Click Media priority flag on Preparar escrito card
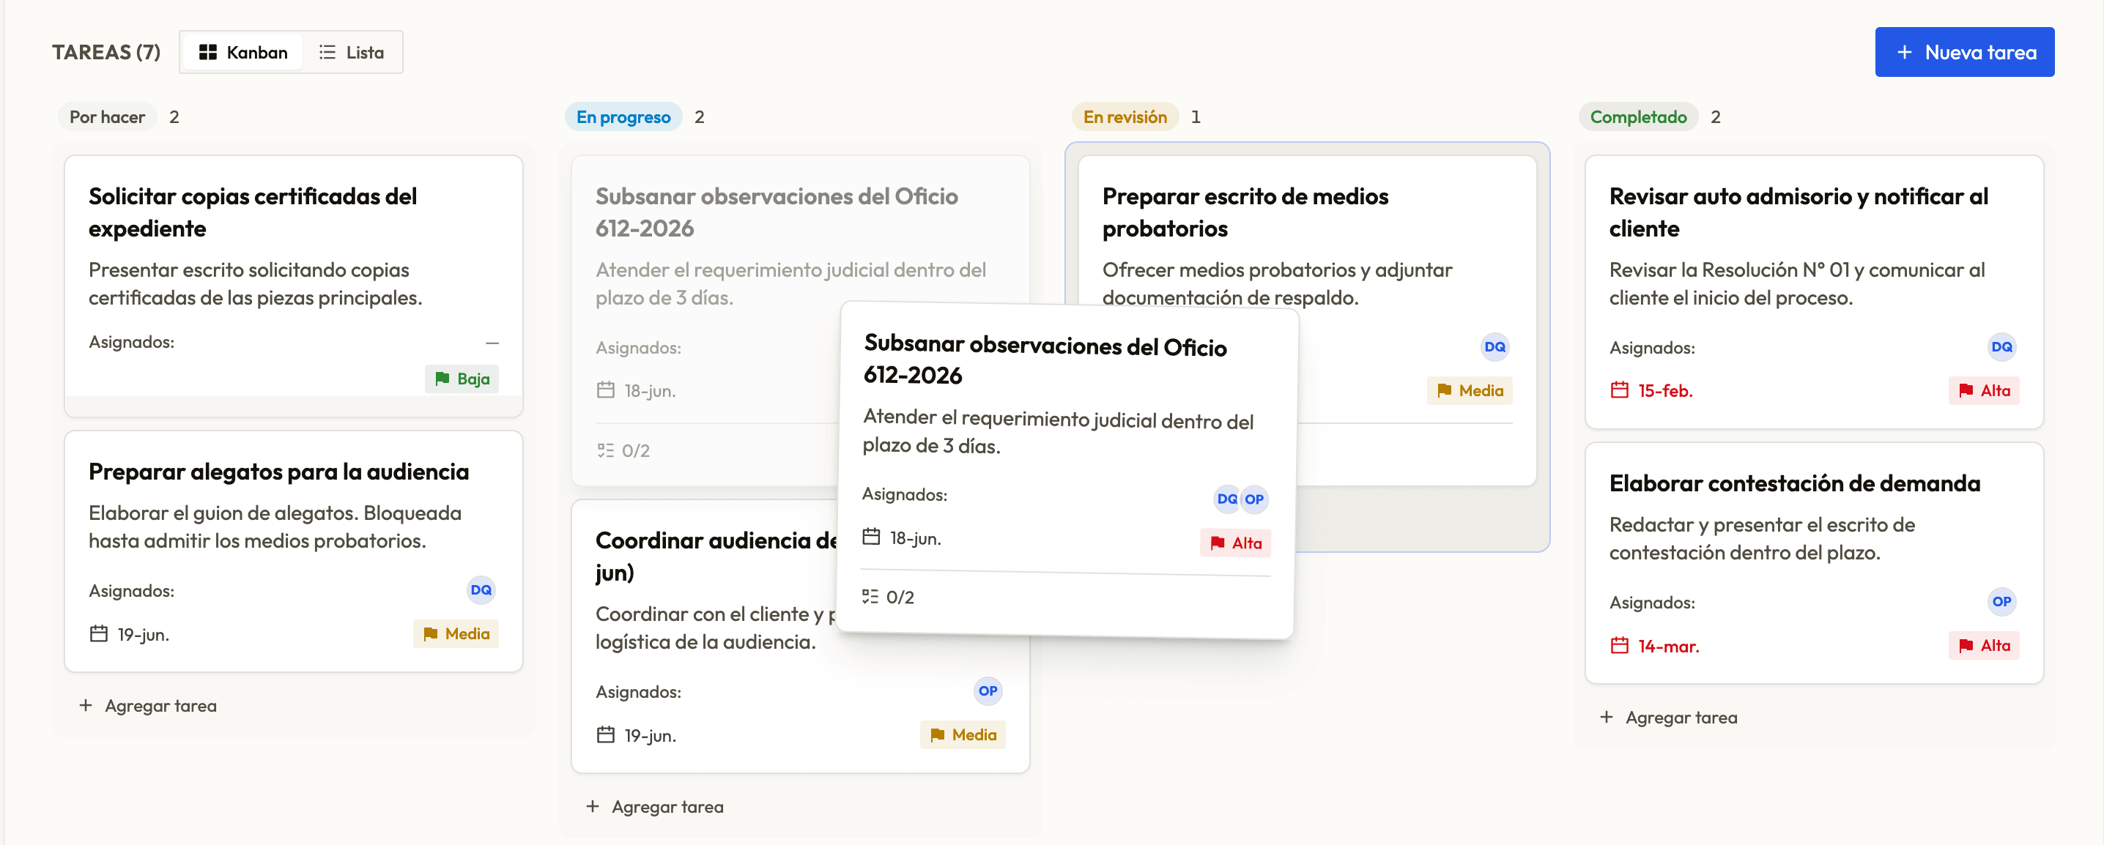This screenshot has height=845, width=2104. click(x=1470, y=390)
